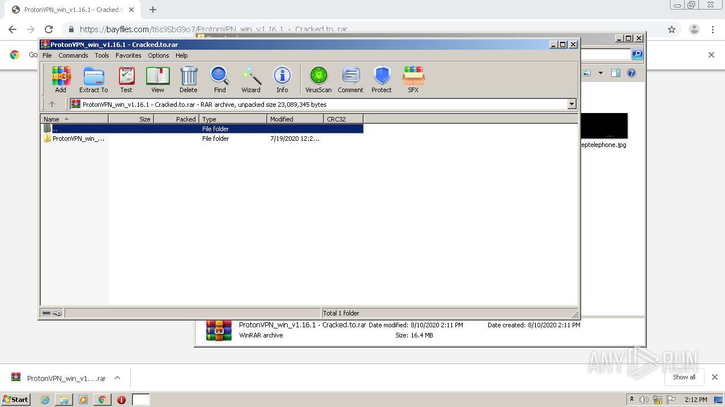Click the Delete trash icon

coord(189,79)
